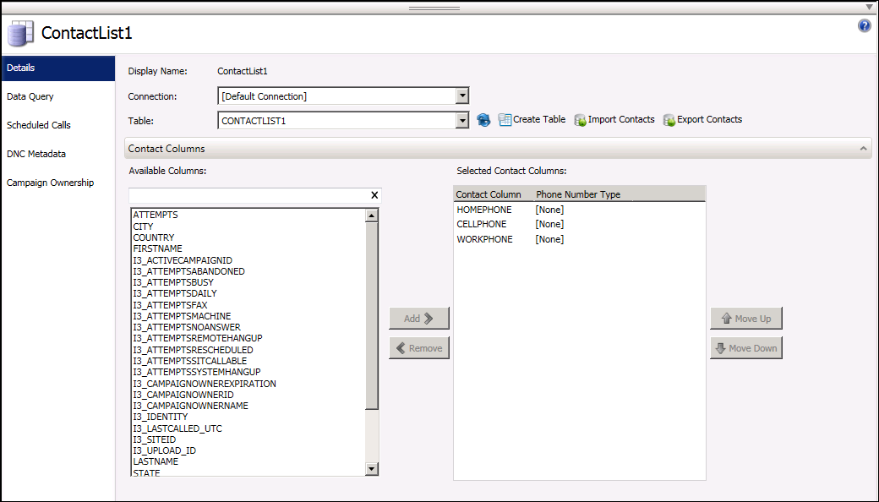Open the Table dropdown list
The width and height of the screenshot is (879, 502).
tap(462, 121)
